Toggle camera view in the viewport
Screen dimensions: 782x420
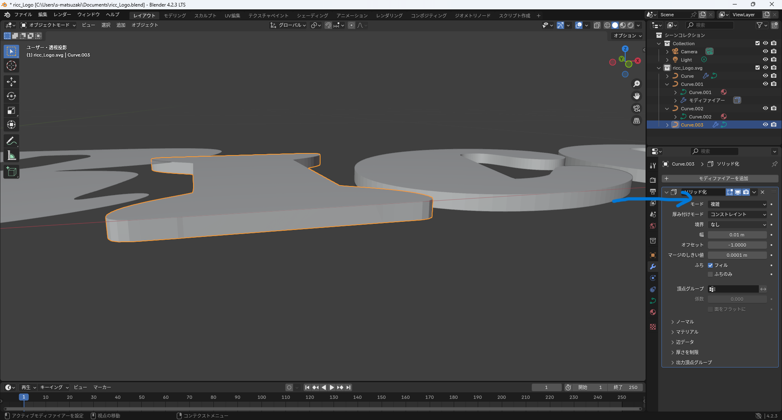click(637, 108)
